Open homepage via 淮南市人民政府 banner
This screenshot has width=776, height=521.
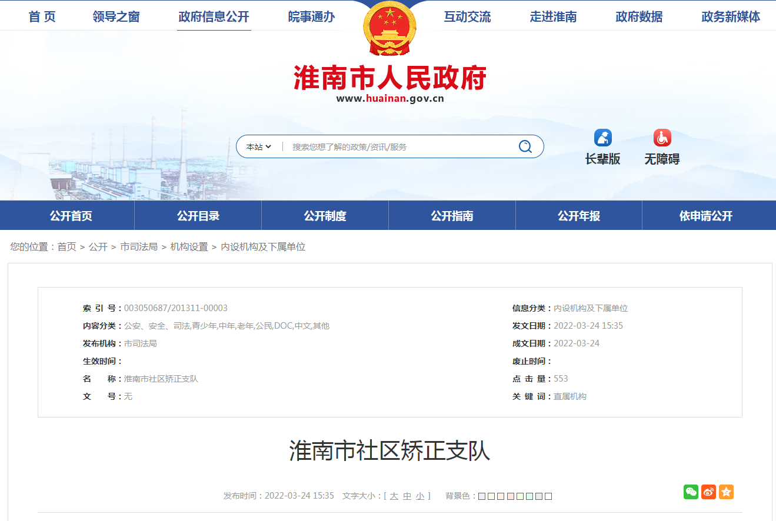[x=389, y=76]
